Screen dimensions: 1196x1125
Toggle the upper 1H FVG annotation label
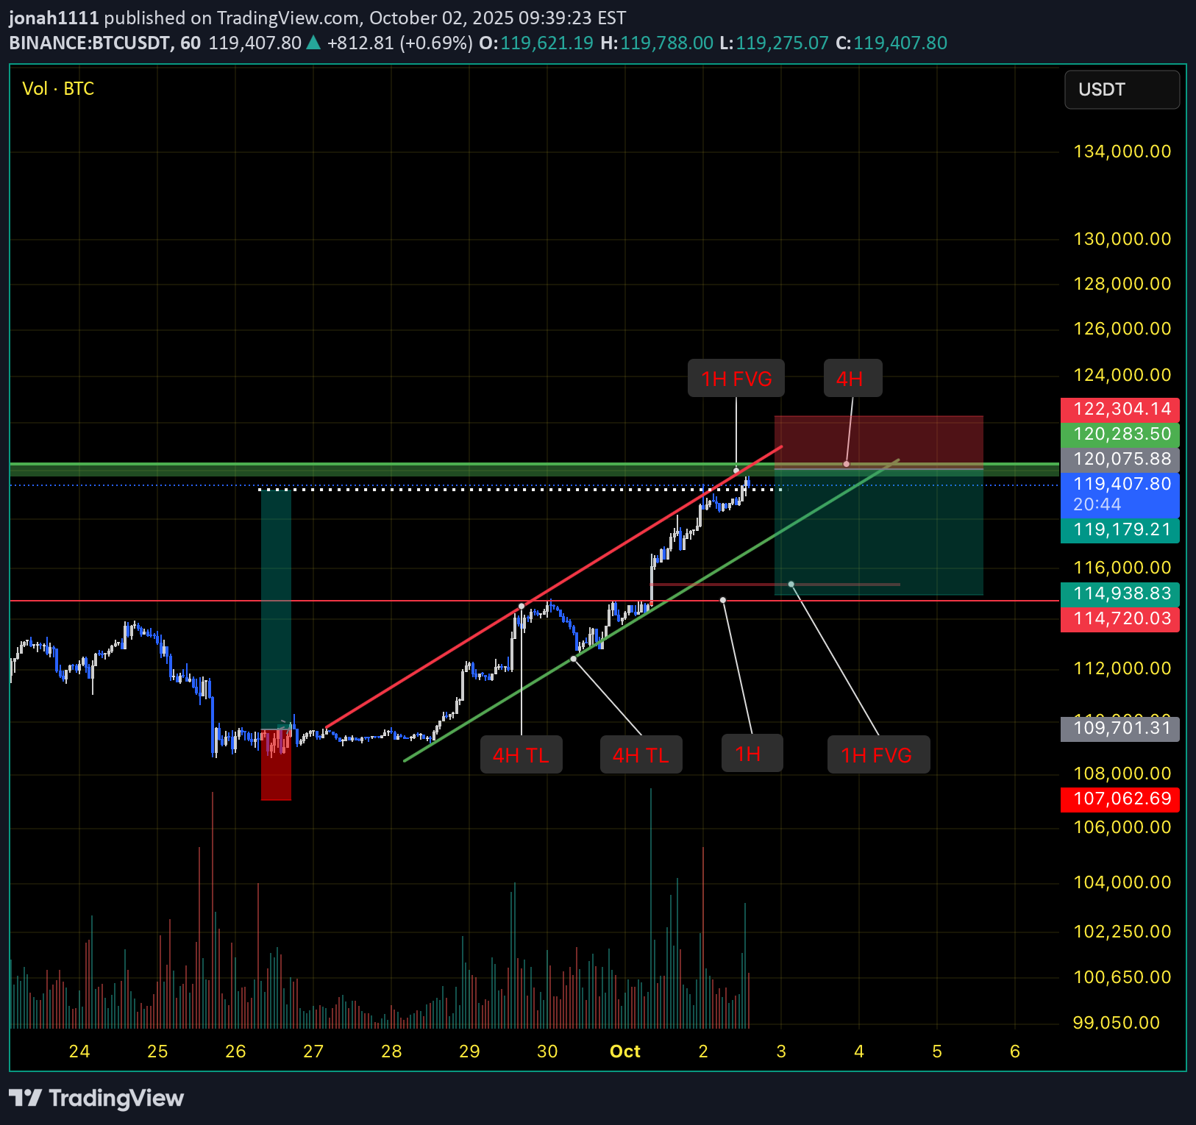point(736,378)
